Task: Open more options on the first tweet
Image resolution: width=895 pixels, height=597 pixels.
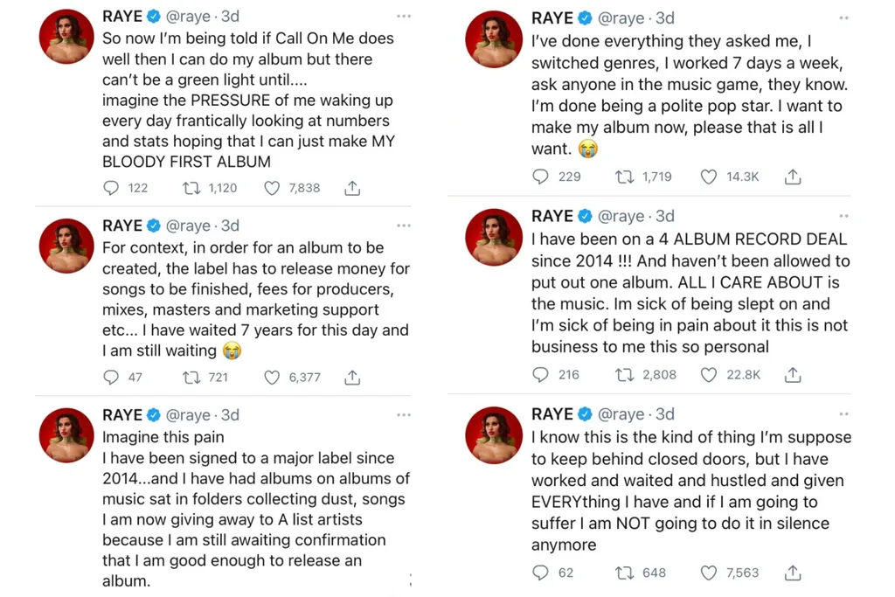Action: point(404,16)
